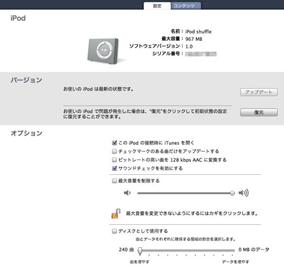Click the blurred serial number field
This screenshot has width=284, height=269.
(201, 54)
